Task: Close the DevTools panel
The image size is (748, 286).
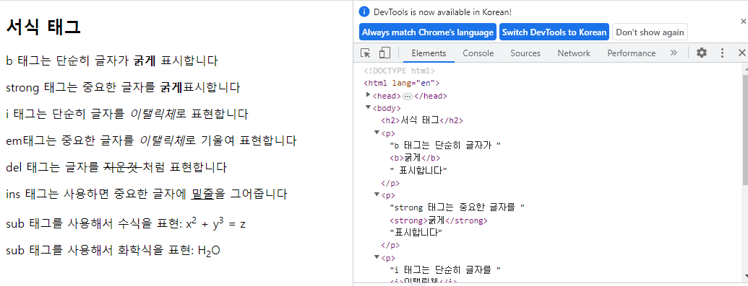Action: point(741,53)
